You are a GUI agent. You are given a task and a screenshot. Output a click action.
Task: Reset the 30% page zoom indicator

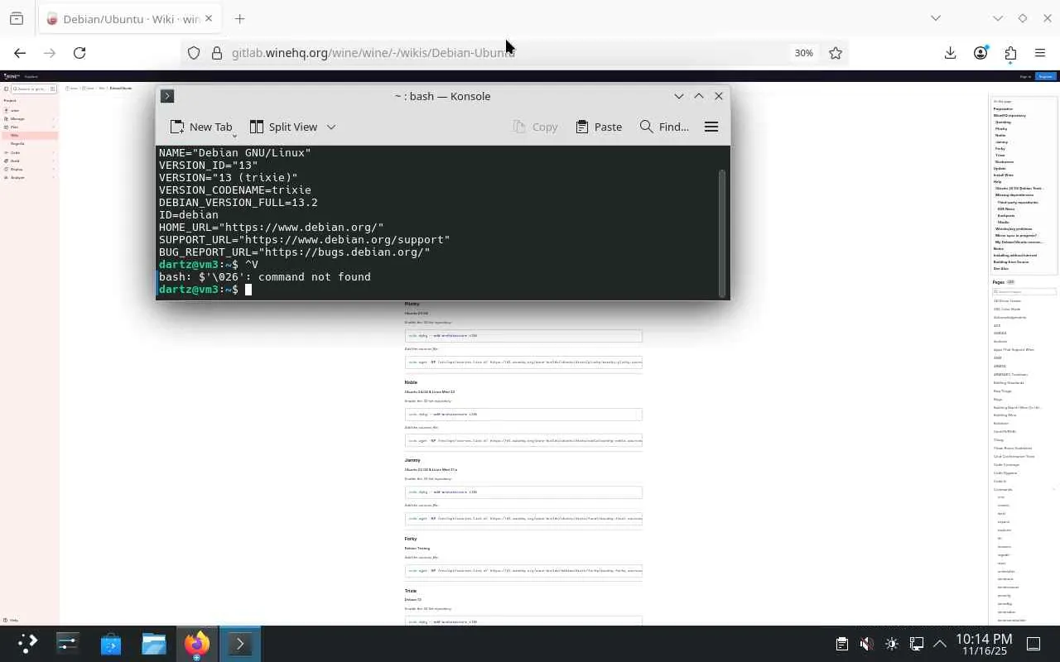coord(803,53)
